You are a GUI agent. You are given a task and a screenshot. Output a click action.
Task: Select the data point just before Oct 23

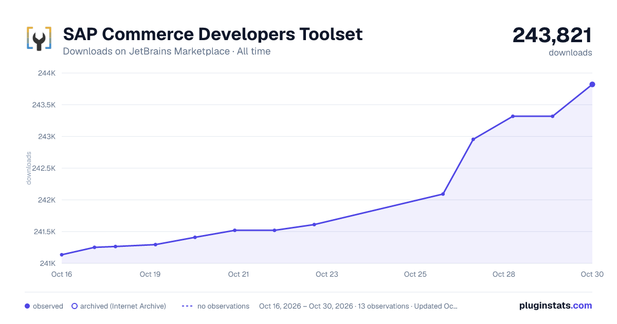pyautogui.click(x=314, y=224)
